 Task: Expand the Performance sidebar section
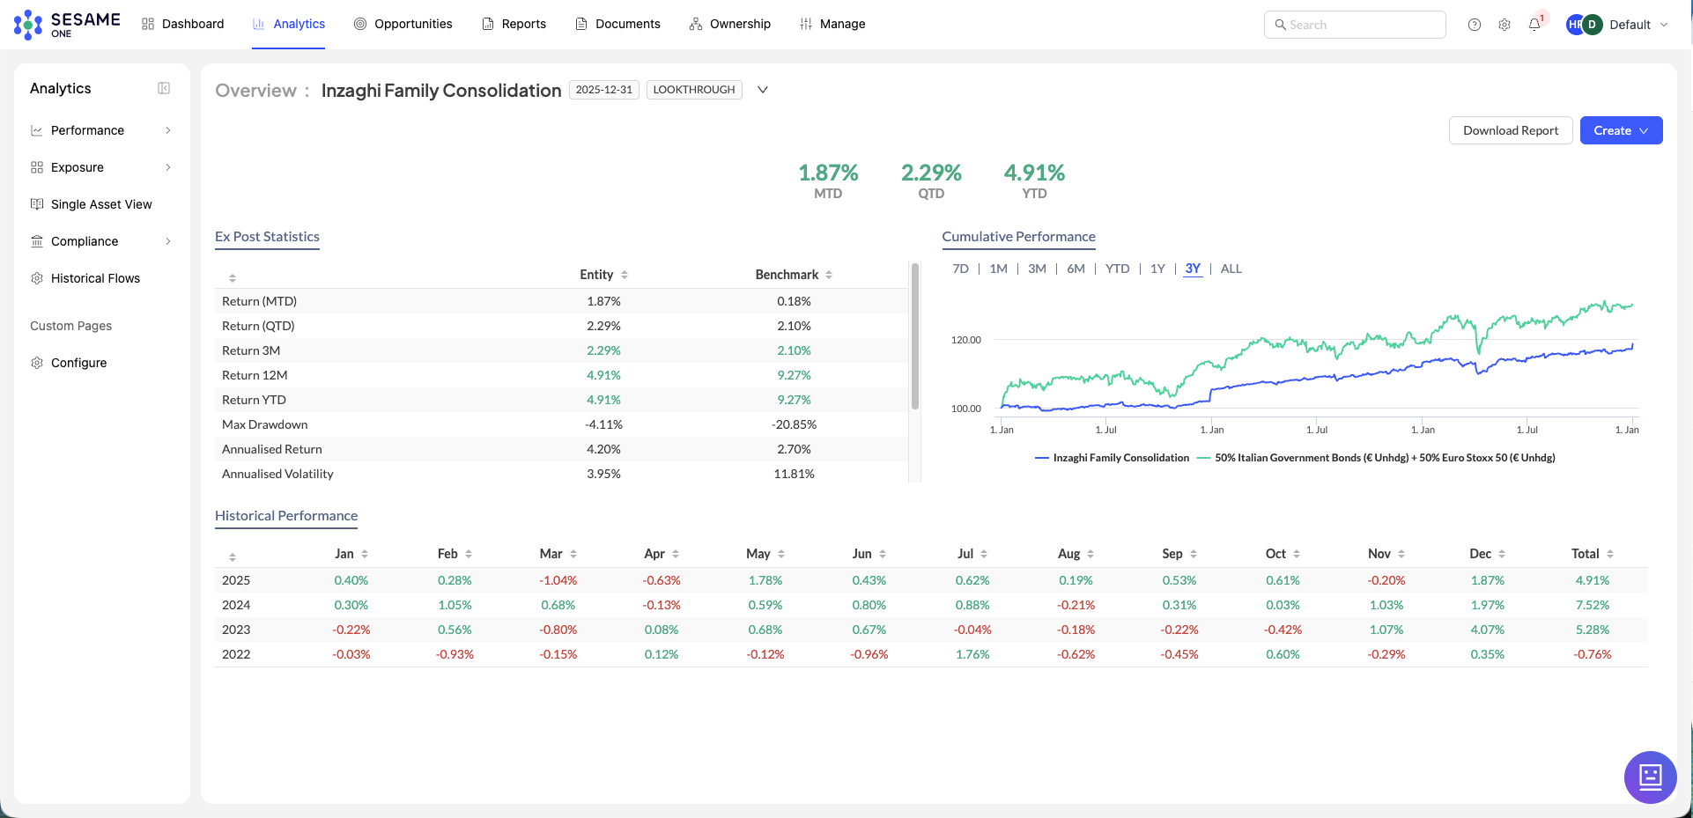click(x=168, y=130)
